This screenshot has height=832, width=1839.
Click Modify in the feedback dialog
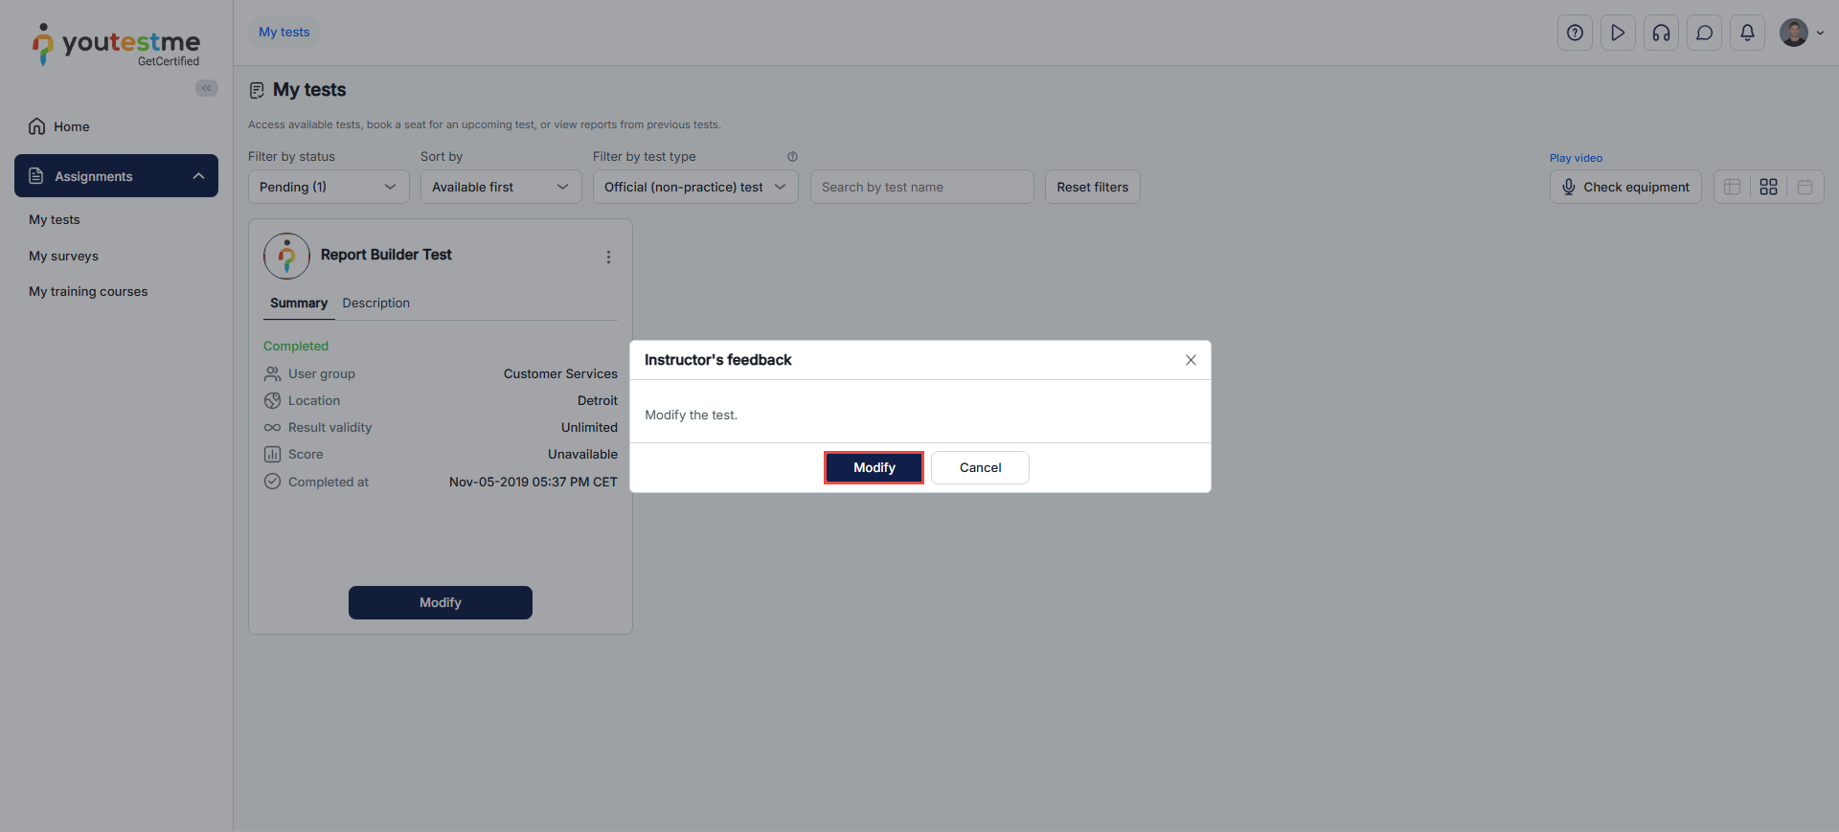coord(874,467)
